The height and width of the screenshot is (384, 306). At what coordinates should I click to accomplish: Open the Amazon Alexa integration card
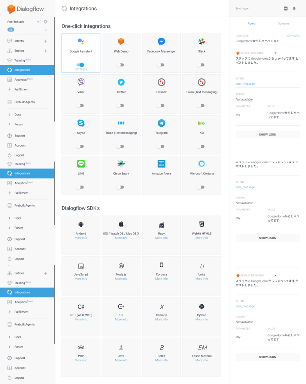[161, 175]
